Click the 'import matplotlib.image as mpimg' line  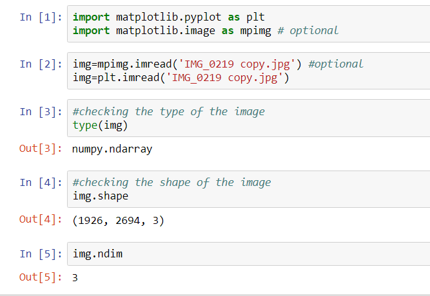tap(206, 31)
